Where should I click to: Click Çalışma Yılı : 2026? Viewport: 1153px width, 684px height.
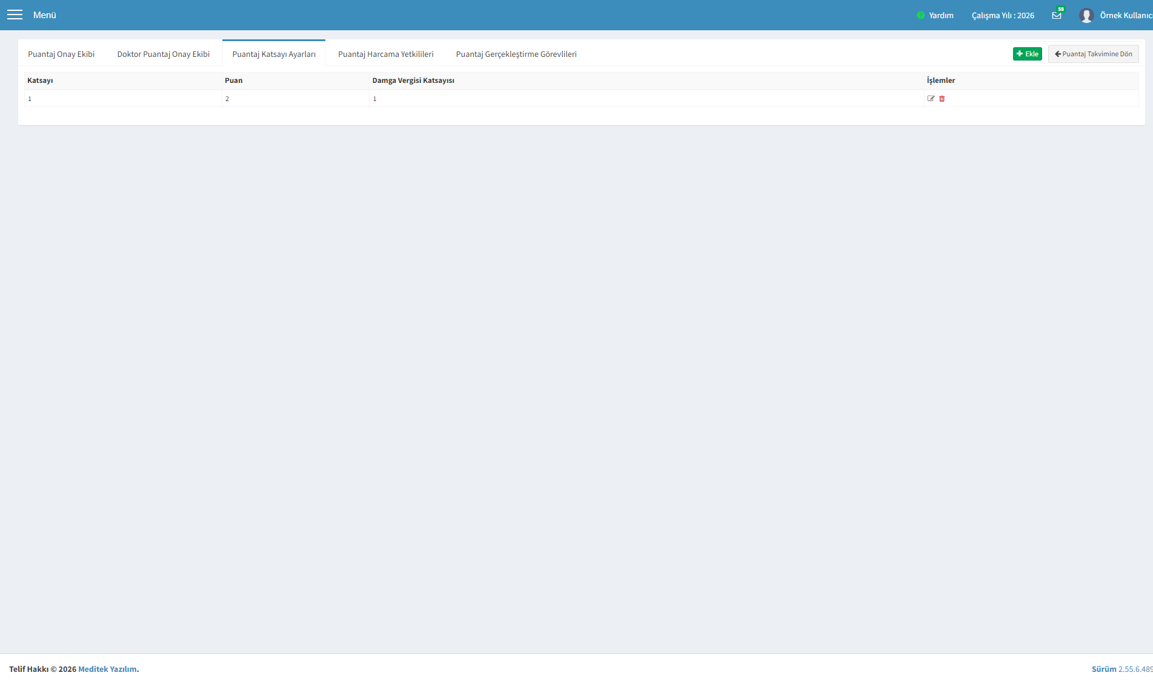pos(1003,15)
